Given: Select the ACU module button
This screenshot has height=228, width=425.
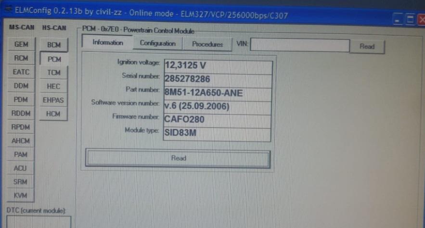Looking at the screenshot, I should tap(21, 168).
